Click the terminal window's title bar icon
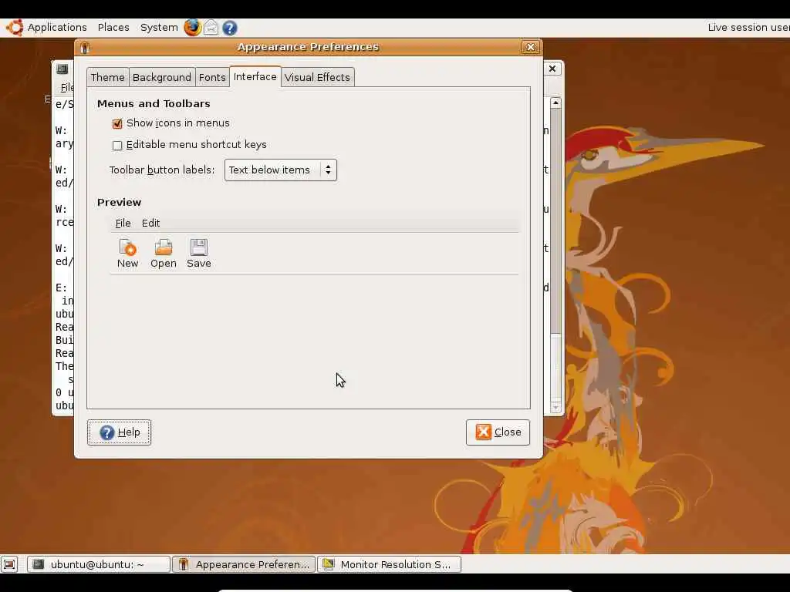Image resolution: width=790 pixels, height=592 pixels. (62, 69)
